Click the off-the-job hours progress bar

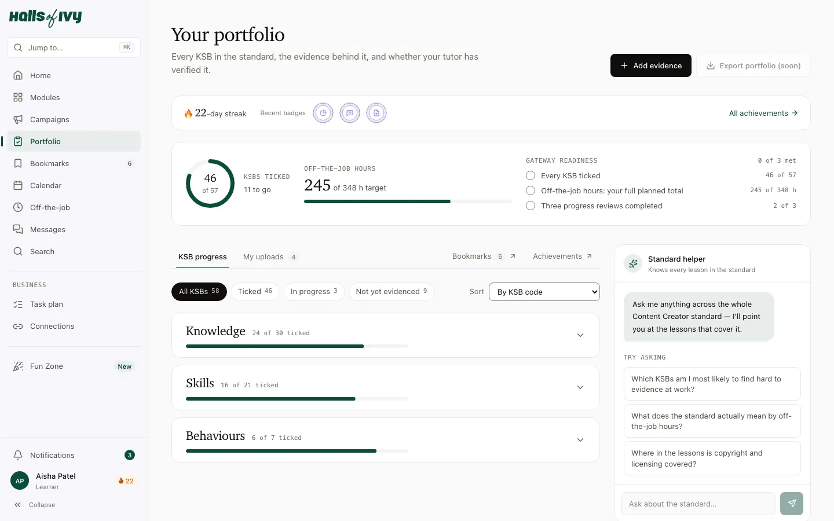pos(408,201)
